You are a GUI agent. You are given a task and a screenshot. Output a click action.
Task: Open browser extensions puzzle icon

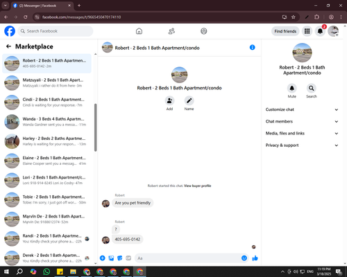(x=316, y=17)
